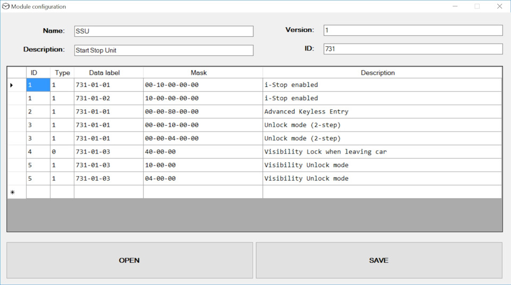
Task: Close the Module configuration window
Action: [500, 6]
